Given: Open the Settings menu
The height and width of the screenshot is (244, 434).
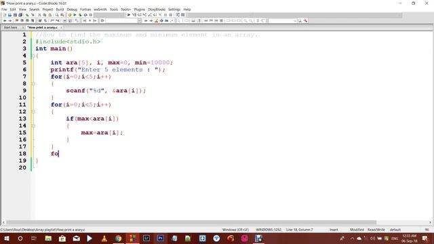Looking at the screenshot, I should pyautogui.click(x=174, y=9).
